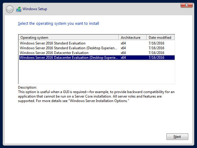The width and height of the screenshot is (197, 148).
Task: Sort by Operating system column header
Action: pyautogui.click(x=69, y=38)
